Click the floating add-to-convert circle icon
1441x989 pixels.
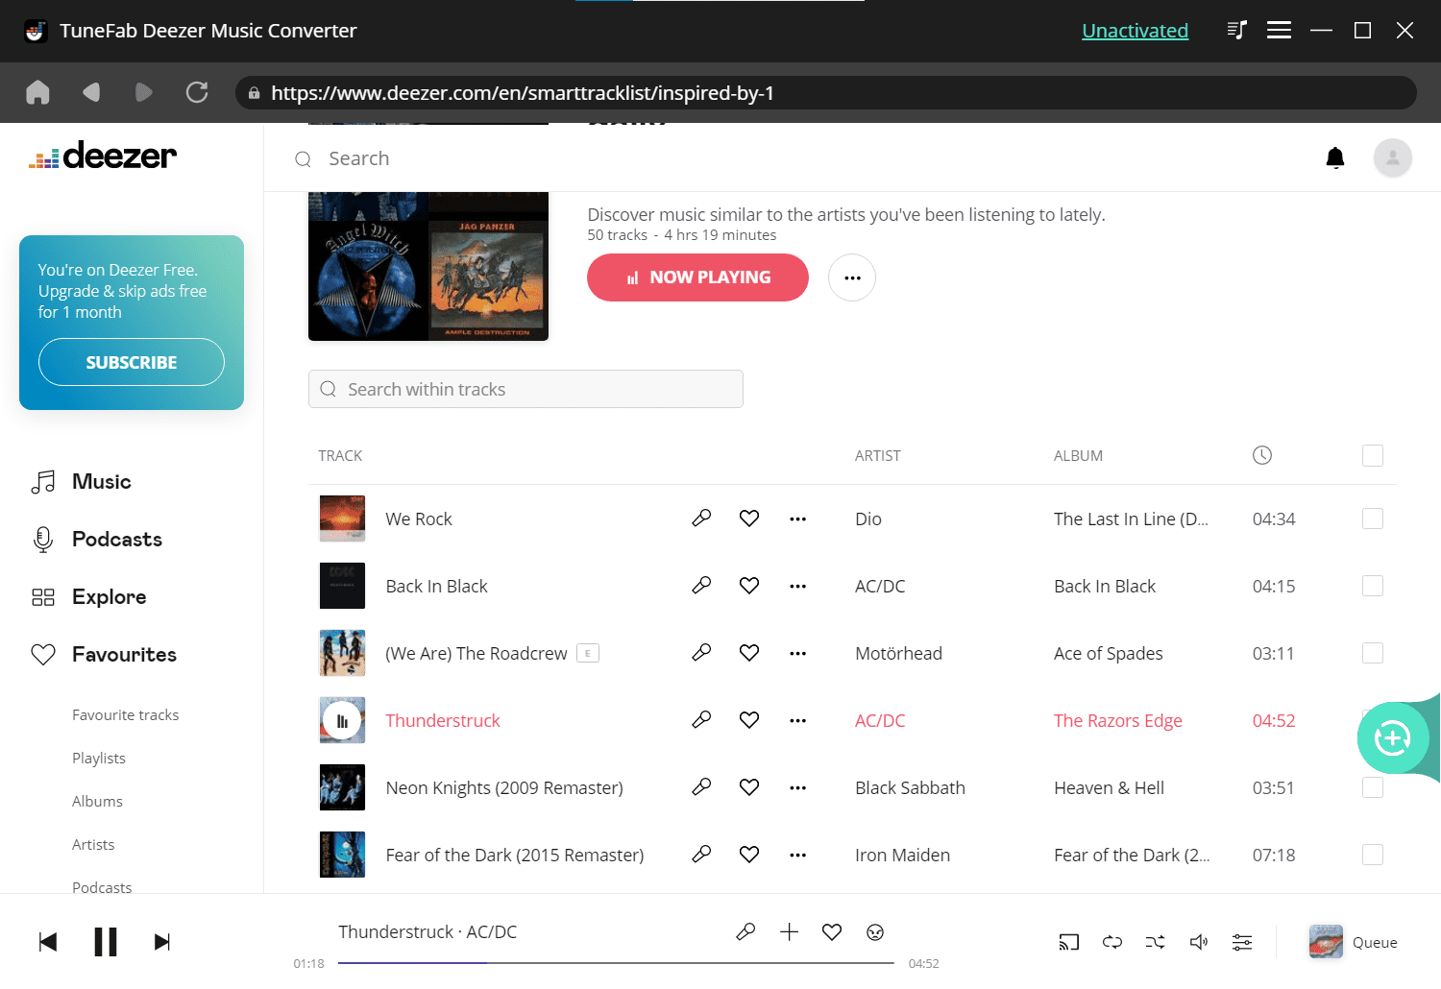[1392, 738]
